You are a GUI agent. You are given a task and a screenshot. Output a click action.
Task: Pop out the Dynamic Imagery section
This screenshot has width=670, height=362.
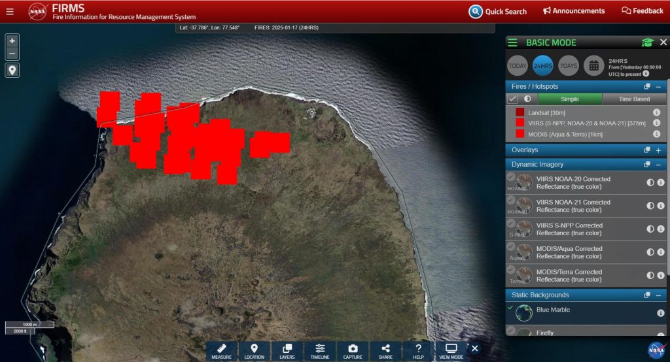tap(647, 165)
